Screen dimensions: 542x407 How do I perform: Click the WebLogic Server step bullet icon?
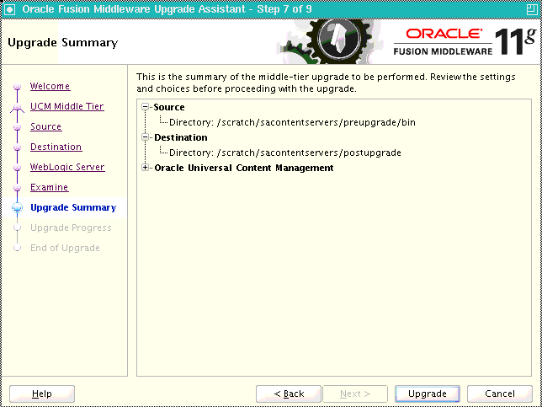(18, 168)
